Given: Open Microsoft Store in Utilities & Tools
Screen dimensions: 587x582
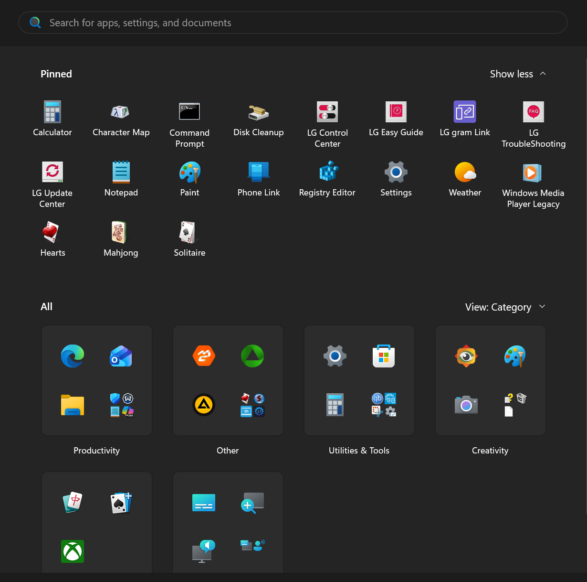Looking at the screenshot, I should [384, 356].
